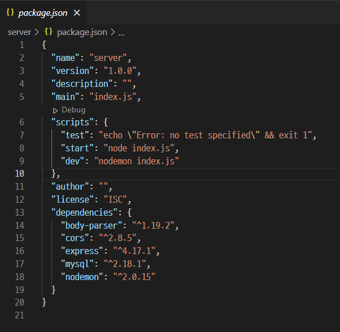Click closing brace on line 10

[54, 173]
